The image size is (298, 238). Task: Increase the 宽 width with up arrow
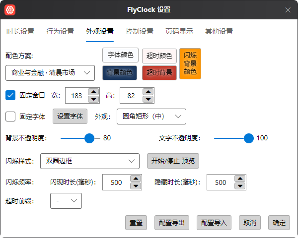coord(93,92)
